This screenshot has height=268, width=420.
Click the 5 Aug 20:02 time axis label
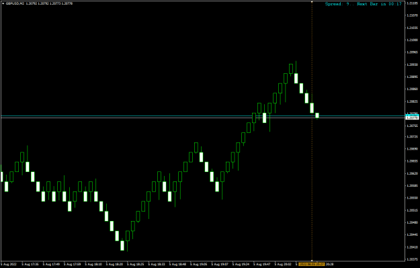coord(284,264)
